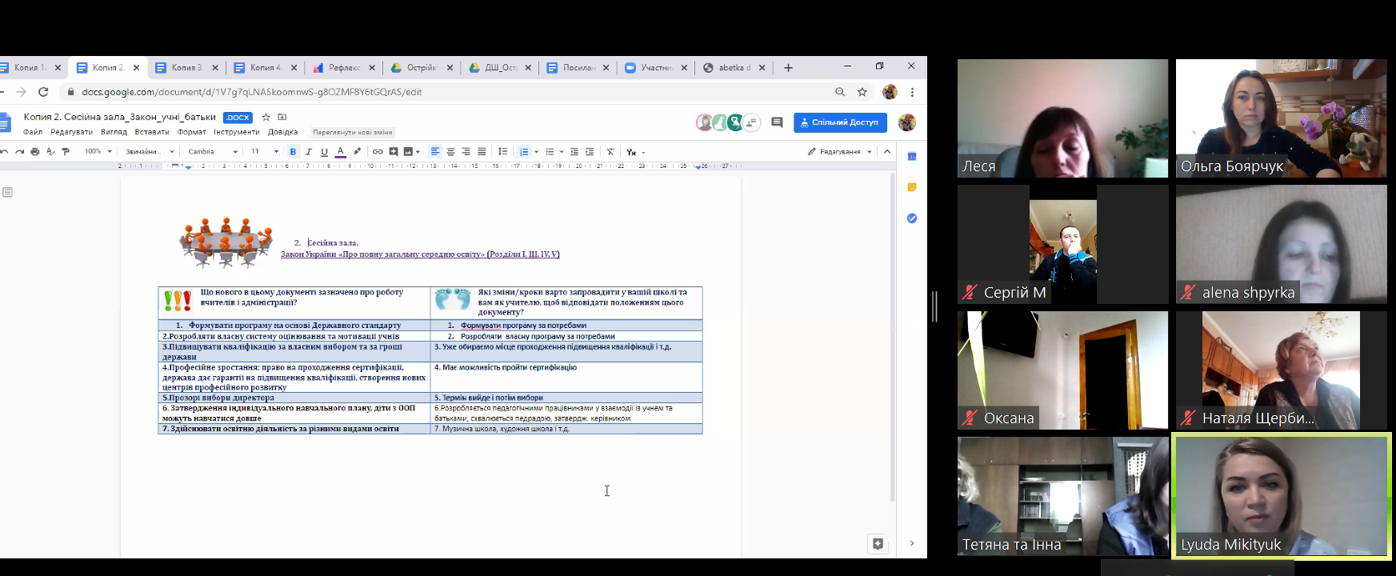Image resolution: width=1396 pixels, height=576 pixels.
Task: Open the Файл menu
Action: [x=33, y=132]
